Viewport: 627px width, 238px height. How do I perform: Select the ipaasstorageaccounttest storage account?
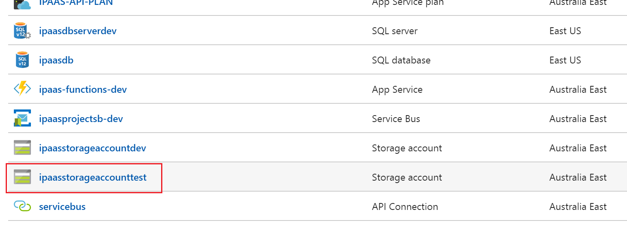92,177
